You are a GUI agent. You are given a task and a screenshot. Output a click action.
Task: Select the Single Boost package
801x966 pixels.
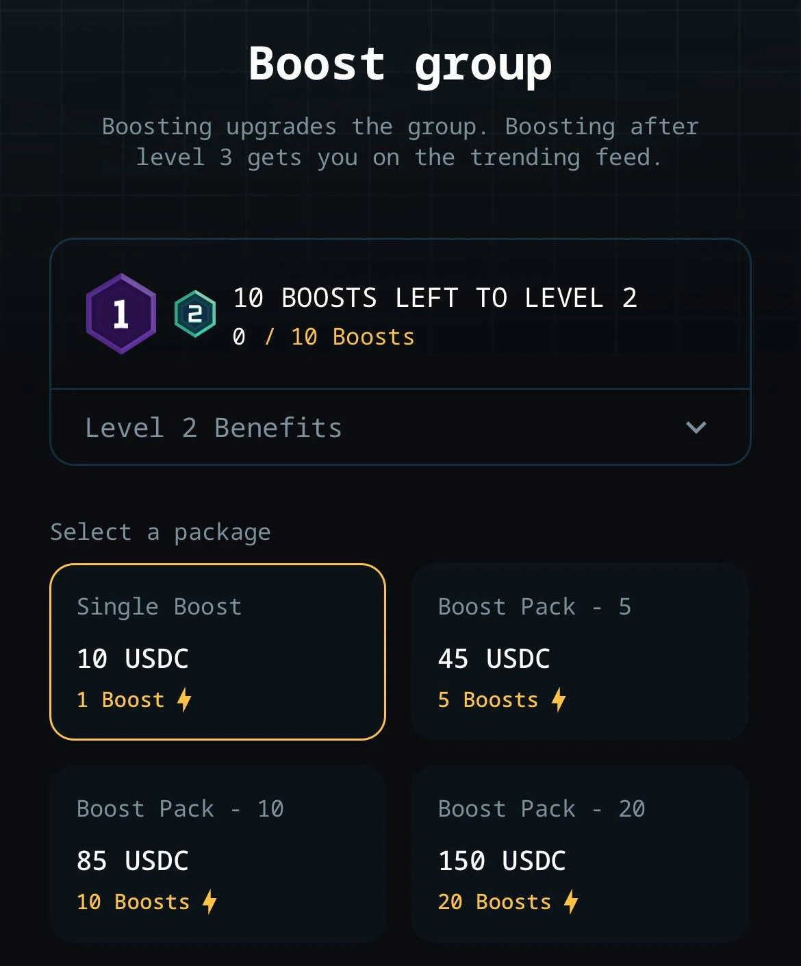click(218, 651)
